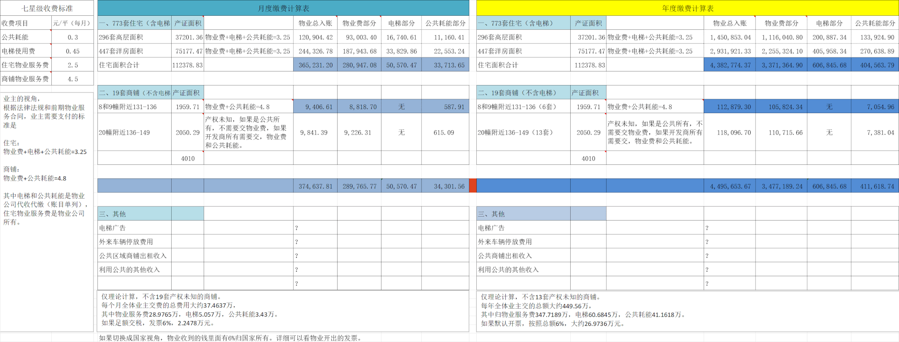This screenshot has width=899, height=342.
Task: Click the yellow 年度缴费计算表 title bar
Action: point(687,8)
